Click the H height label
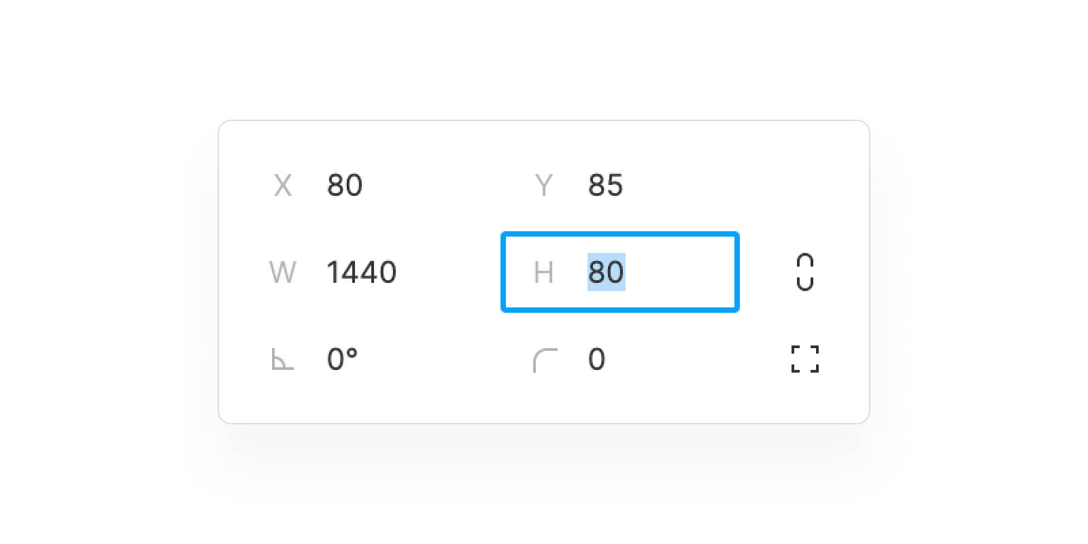This screenshot has width=1088, height=544. (x=544, y=272)
